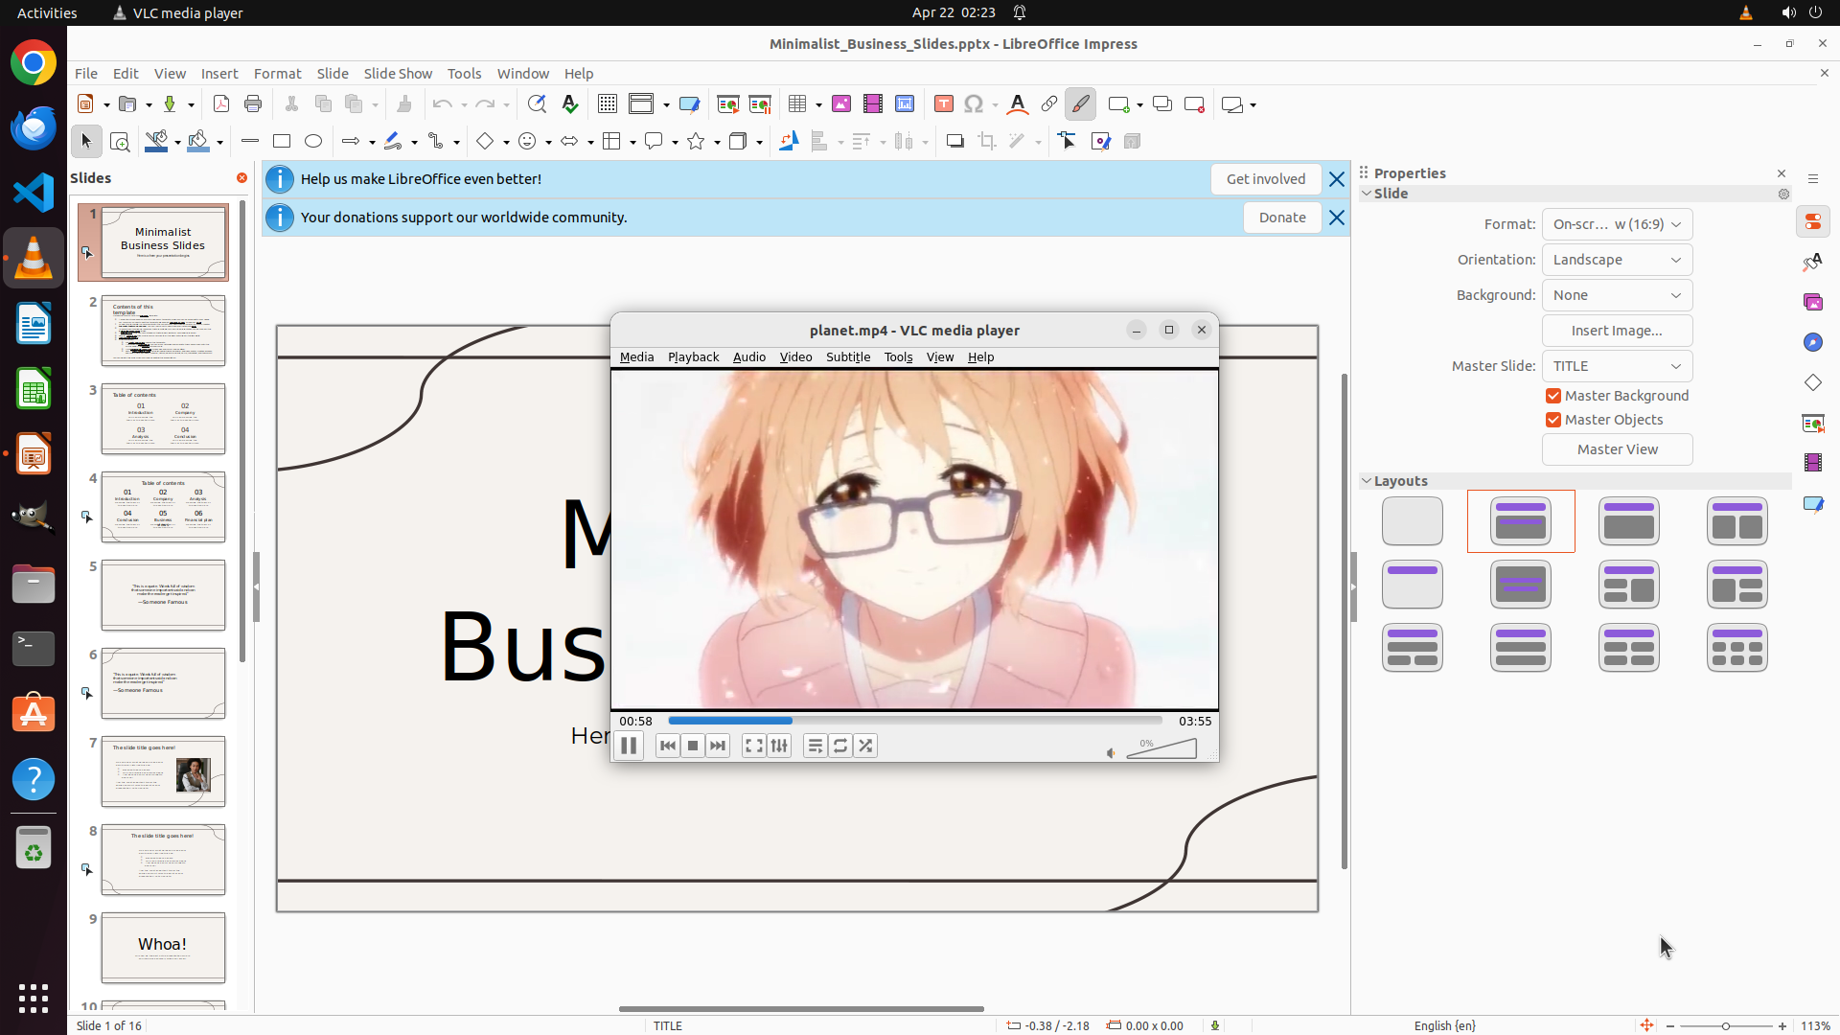Pause playback in VLC player
1840x1035 pixels.
point(629,746)
